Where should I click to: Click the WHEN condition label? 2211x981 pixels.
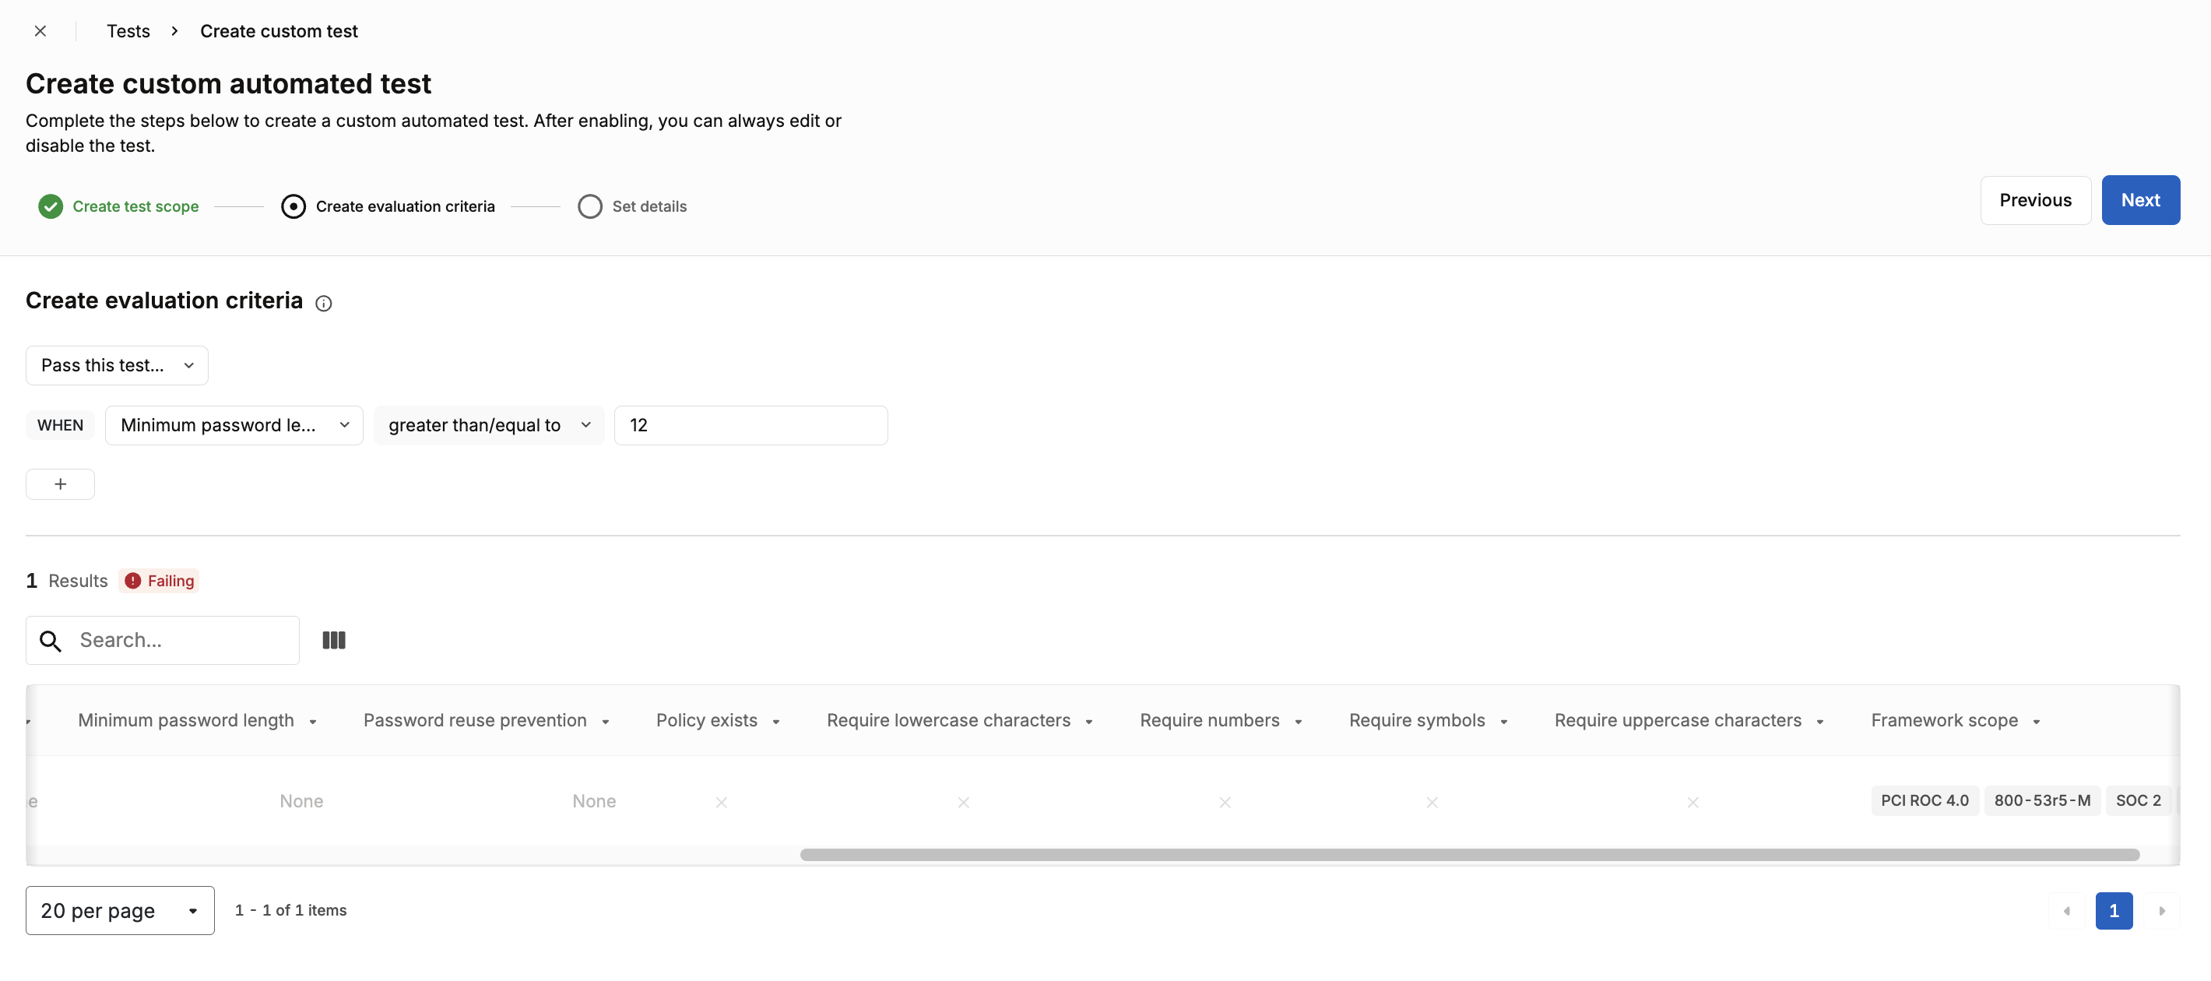(x=60, y=426)
